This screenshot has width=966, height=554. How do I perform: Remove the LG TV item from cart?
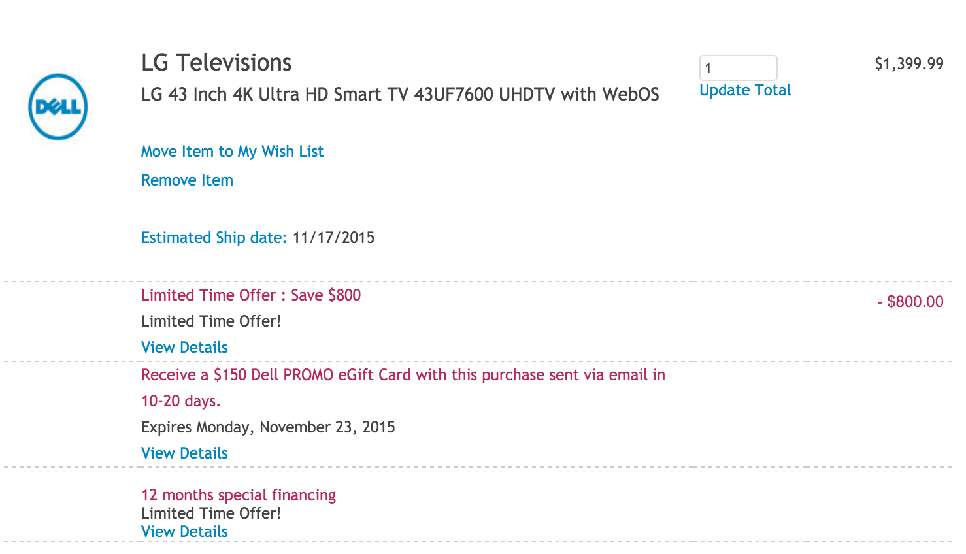coord(187,180)
